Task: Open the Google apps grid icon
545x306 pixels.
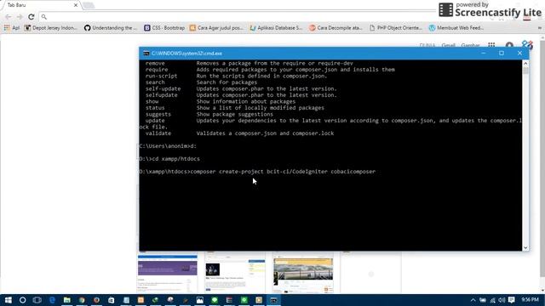Action: (x=491, y=45)
